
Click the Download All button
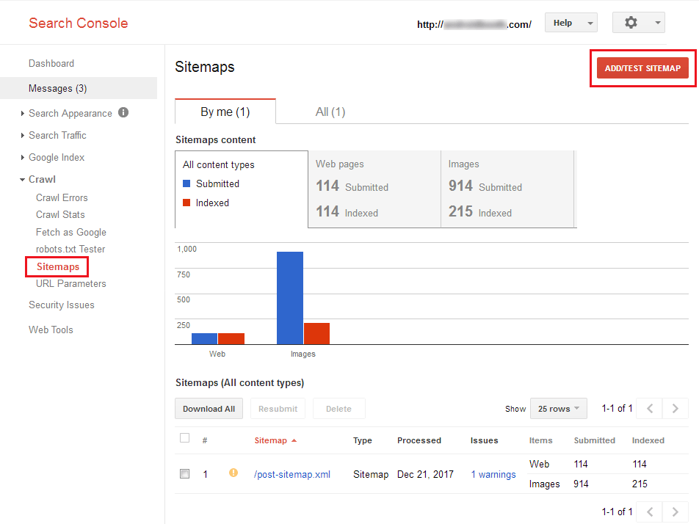pyautogui.click(x=209, y=409)
